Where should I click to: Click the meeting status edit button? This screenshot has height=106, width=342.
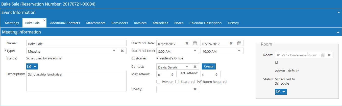(32, 66)
